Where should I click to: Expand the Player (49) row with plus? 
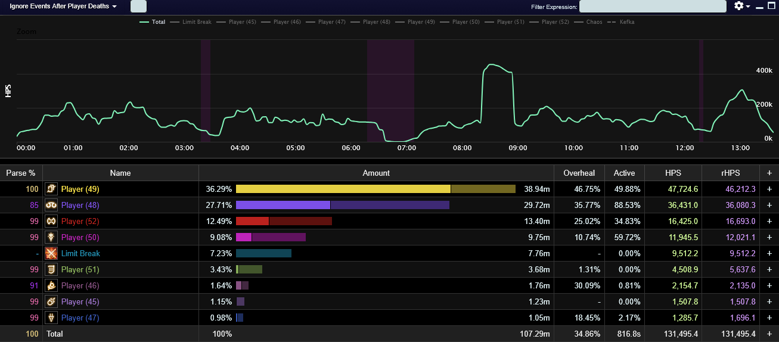point(769,189)
